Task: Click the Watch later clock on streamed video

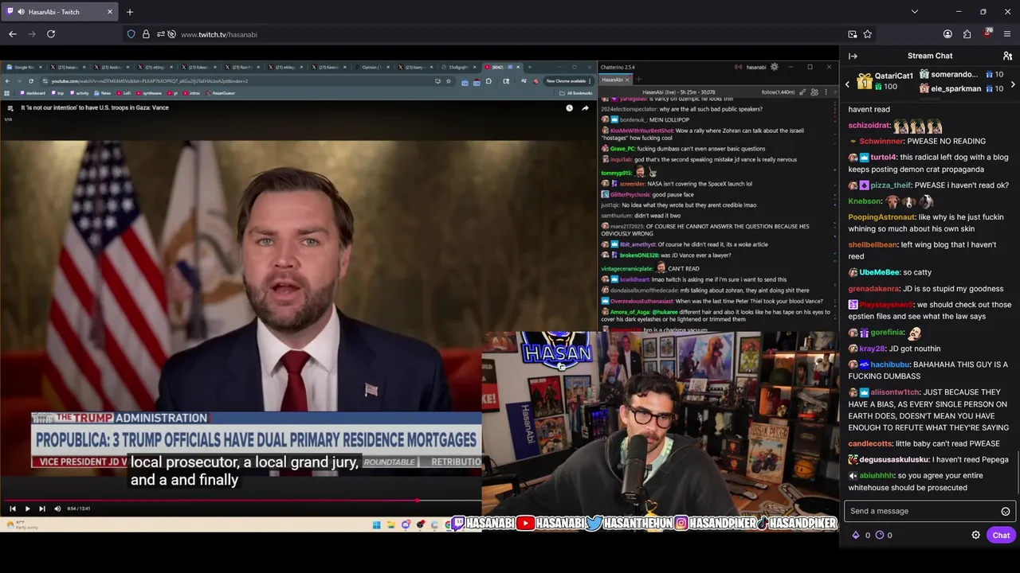Action: (569, 108)
